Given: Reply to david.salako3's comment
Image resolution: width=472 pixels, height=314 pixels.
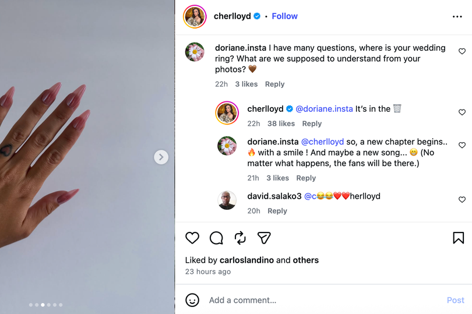Looking at the screenshot, I should click(x=277, y=211).
